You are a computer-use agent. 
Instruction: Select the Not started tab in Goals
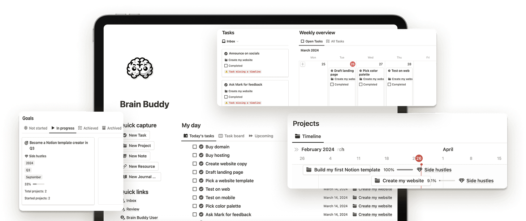coord(35,128)
